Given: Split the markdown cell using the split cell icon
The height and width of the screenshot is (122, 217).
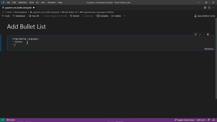Looking at the screenshot, I should point(196,35).
